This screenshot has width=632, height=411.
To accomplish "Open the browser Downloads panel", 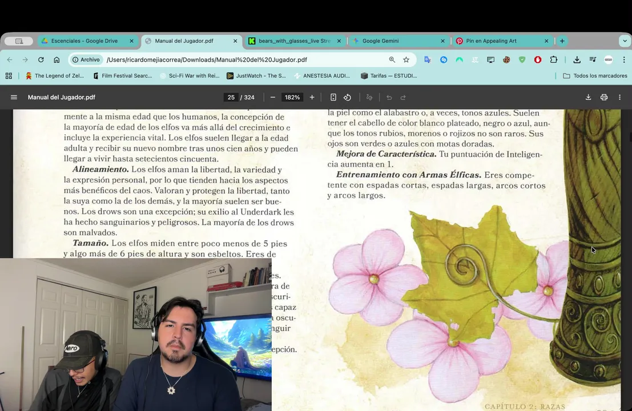I will 577,59.
